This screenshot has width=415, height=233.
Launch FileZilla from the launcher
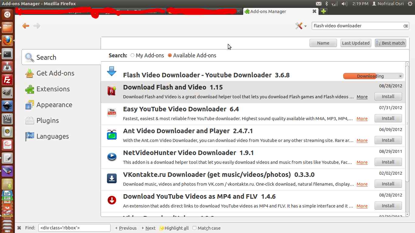click(x=7, y=80)
